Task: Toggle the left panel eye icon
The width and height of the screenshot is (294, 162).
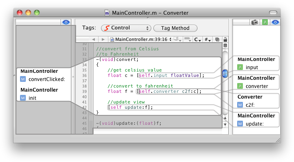Action: click(66, 22)
